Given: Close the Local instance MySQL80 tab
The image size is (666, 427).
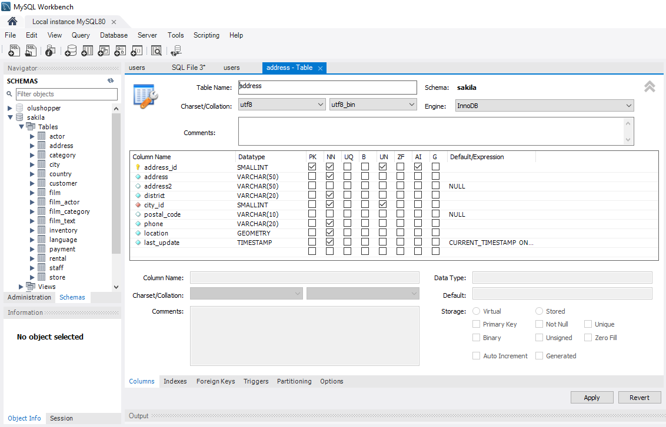Looking at the screenshot, I should tap(114, 22).
